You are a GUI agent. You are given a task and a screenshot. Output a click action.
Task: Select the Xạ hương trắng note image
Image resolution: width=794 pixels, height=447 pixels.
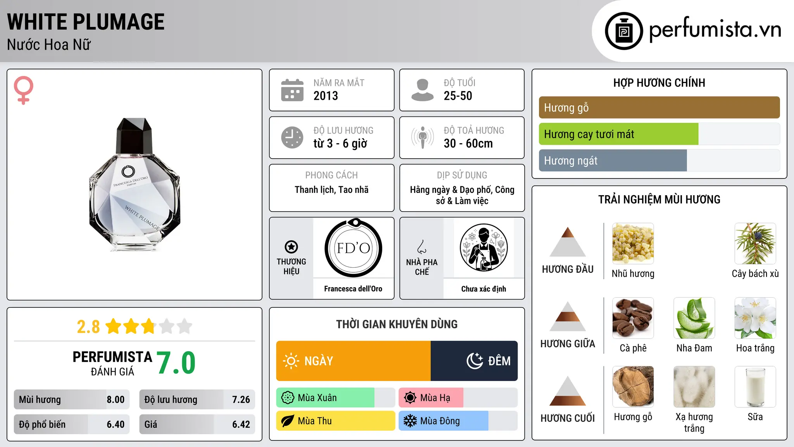tap(694, 387)
